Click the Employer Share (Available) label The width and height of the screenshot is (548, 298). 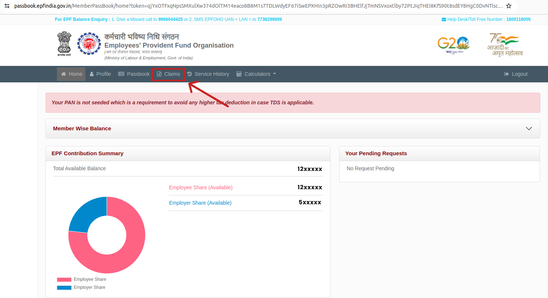coord(200,203)
